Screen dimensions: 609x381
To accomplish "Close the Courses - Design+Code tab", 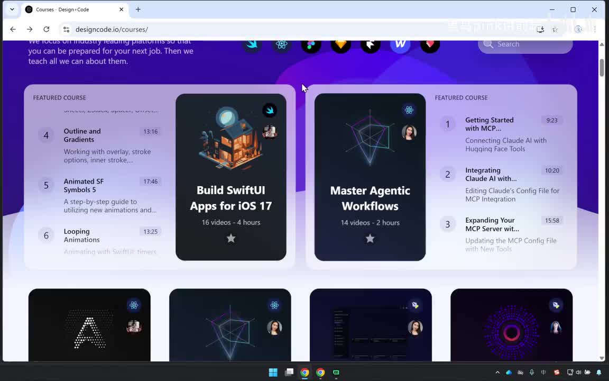I will click(x=121, y=10).
